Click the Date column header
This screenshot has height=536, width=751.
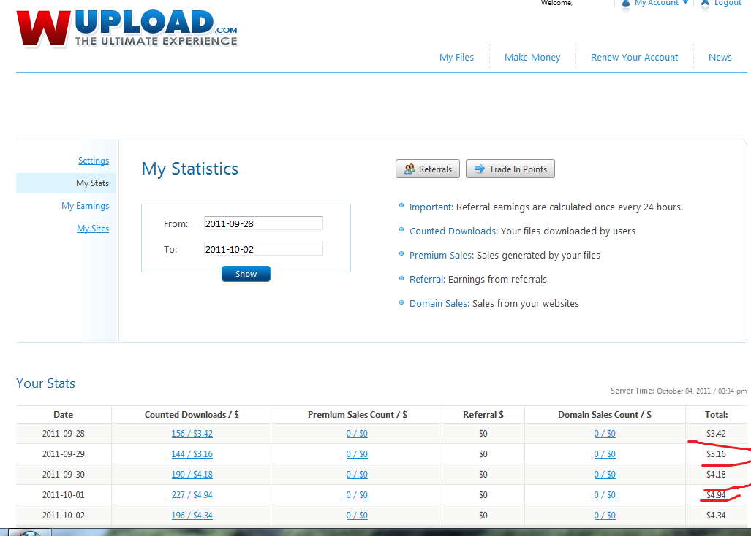[x=63, y=415]
